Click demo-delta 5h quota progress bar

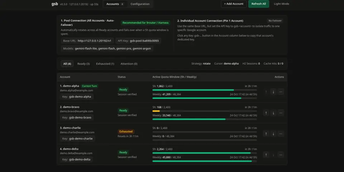click(205, 153)
